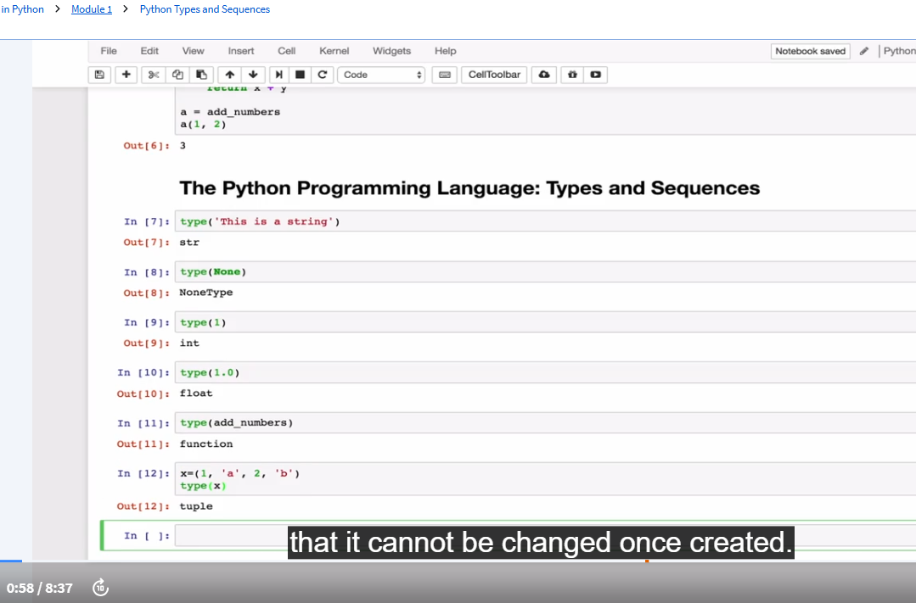Click output value 3 of Out[6]
The width and height of the screenshot is (916, 603).
tap(183, 145)
